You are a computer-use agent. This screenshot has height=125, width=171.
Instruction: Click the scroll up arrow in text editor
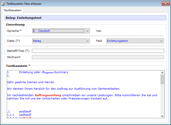pos(162,72)
